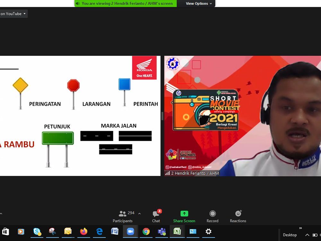The width and height of the screenshot is (321, 241).
Task: Expand the caret beside the Participants count
Action: (139, 214)
